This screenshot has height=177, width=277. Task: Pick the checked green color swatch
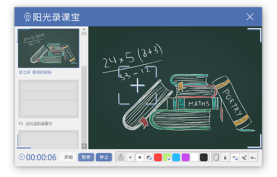click(167, 157)
